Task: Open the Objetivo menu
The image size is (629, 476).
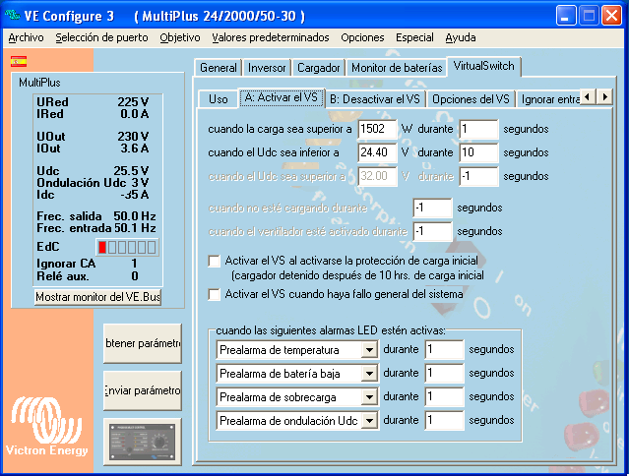Action: [180, 37]
